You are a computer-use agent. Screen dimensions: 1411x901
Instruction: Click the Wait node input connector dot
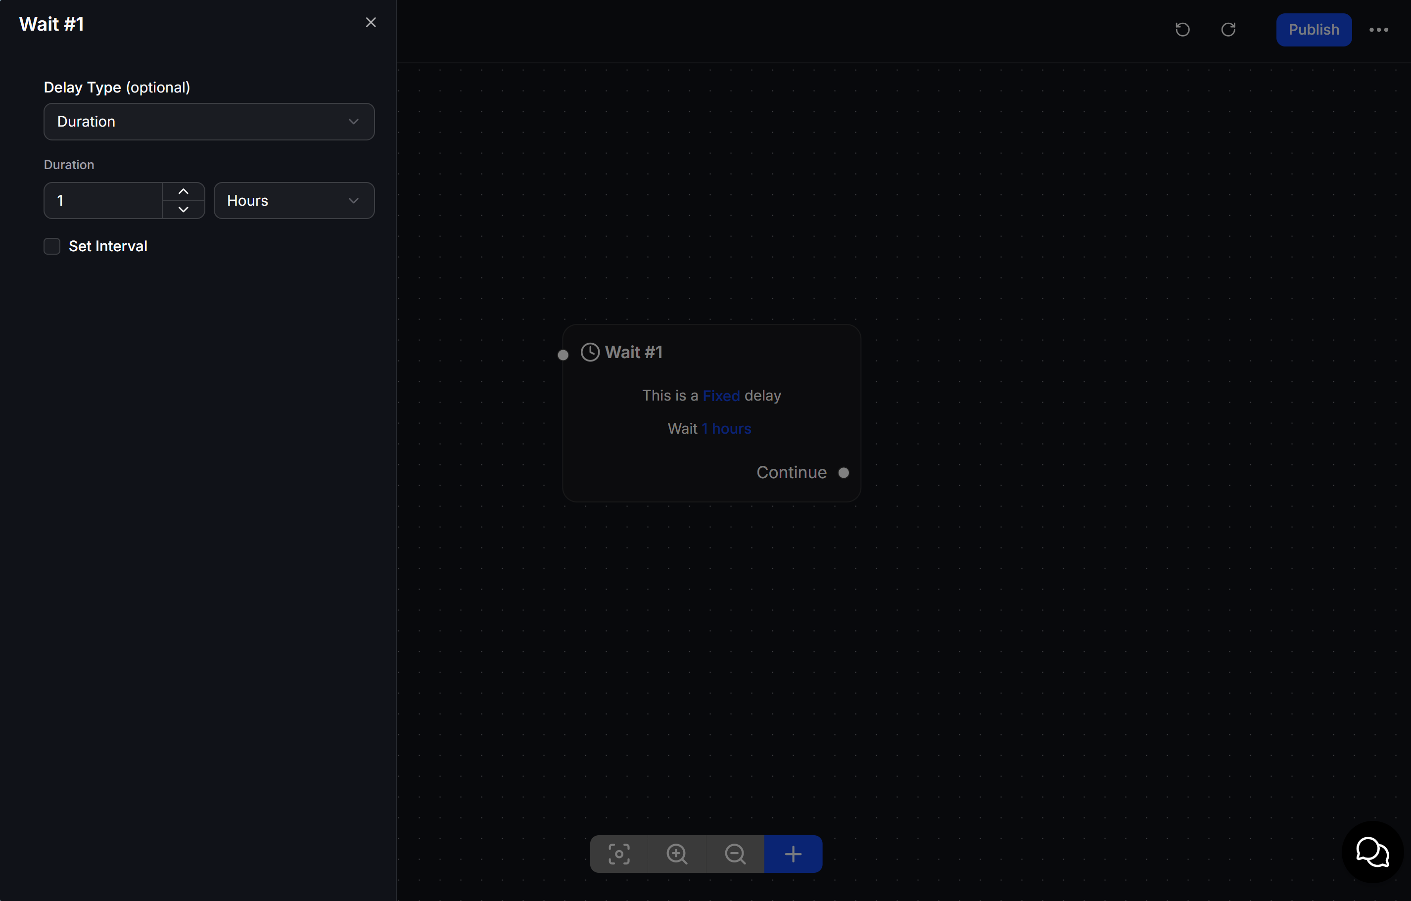tap(563, 355)
